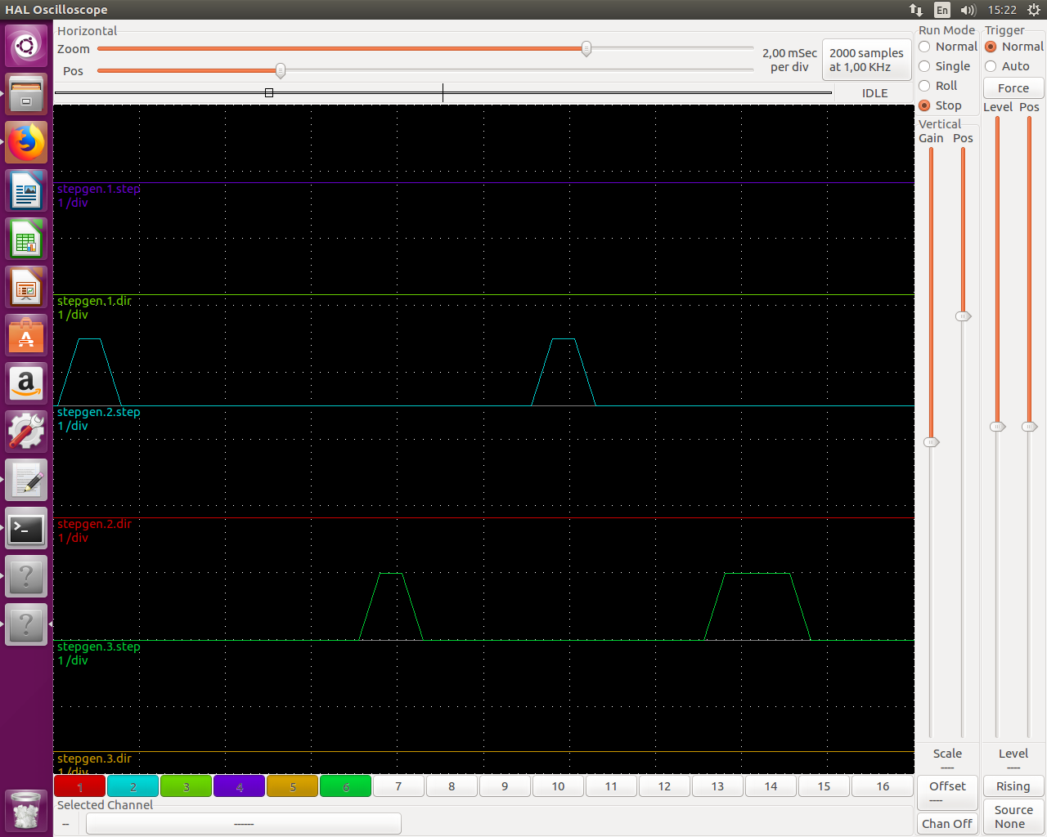Open the Trash dock icon

click(26, 811)
